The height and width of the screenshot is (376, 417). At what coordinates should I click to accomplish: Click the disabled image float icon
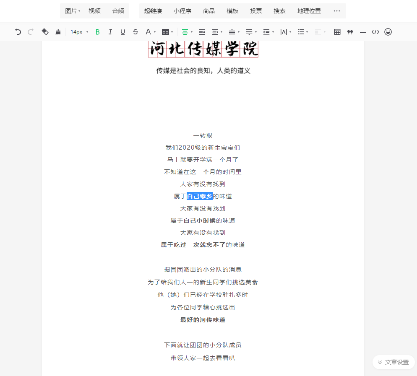318,32
